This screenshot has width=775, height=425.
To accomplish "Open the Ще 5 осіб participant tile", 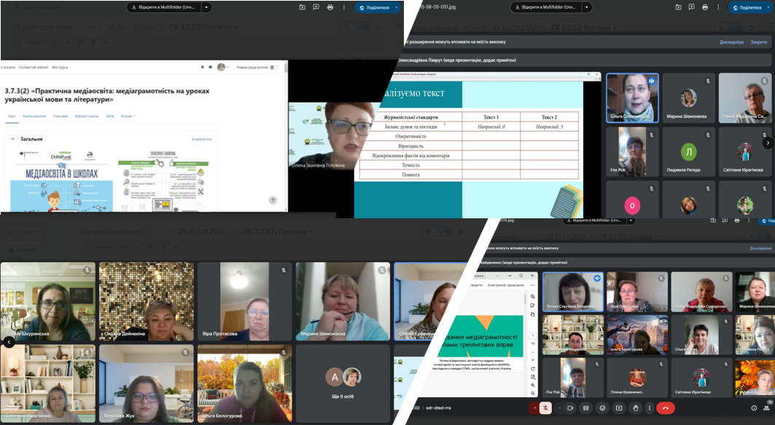I will [343, 384].
